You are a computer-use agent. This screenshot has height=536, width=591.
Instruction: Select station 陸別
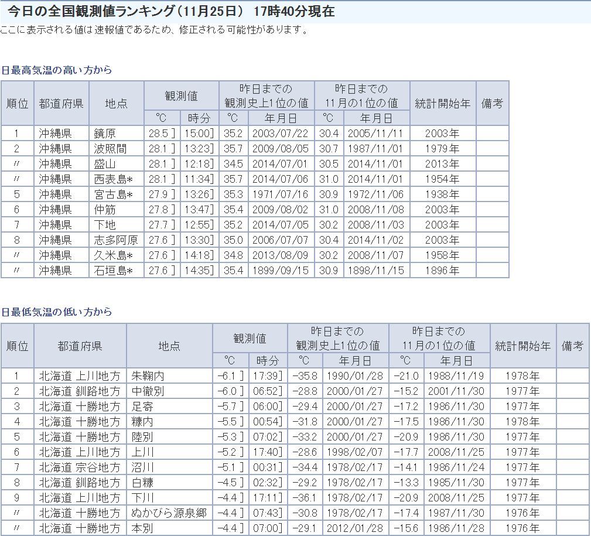click(142, 437)
